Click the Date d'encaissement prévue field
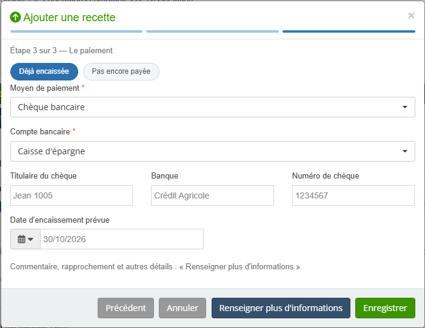 (x=122, y=239)
